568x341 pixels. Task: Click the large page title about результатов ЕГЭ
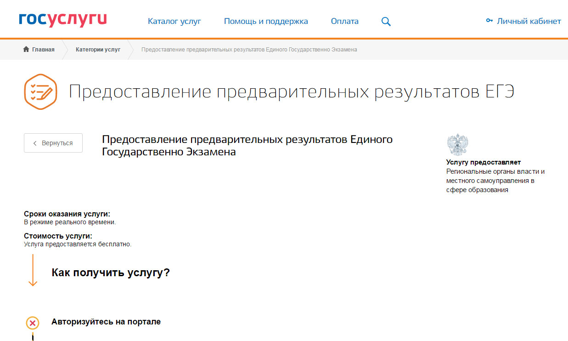[291, 92]
